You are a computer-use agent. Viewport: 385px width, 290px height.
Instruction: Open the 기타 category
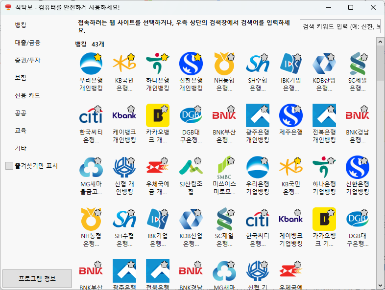coord(21,148)
